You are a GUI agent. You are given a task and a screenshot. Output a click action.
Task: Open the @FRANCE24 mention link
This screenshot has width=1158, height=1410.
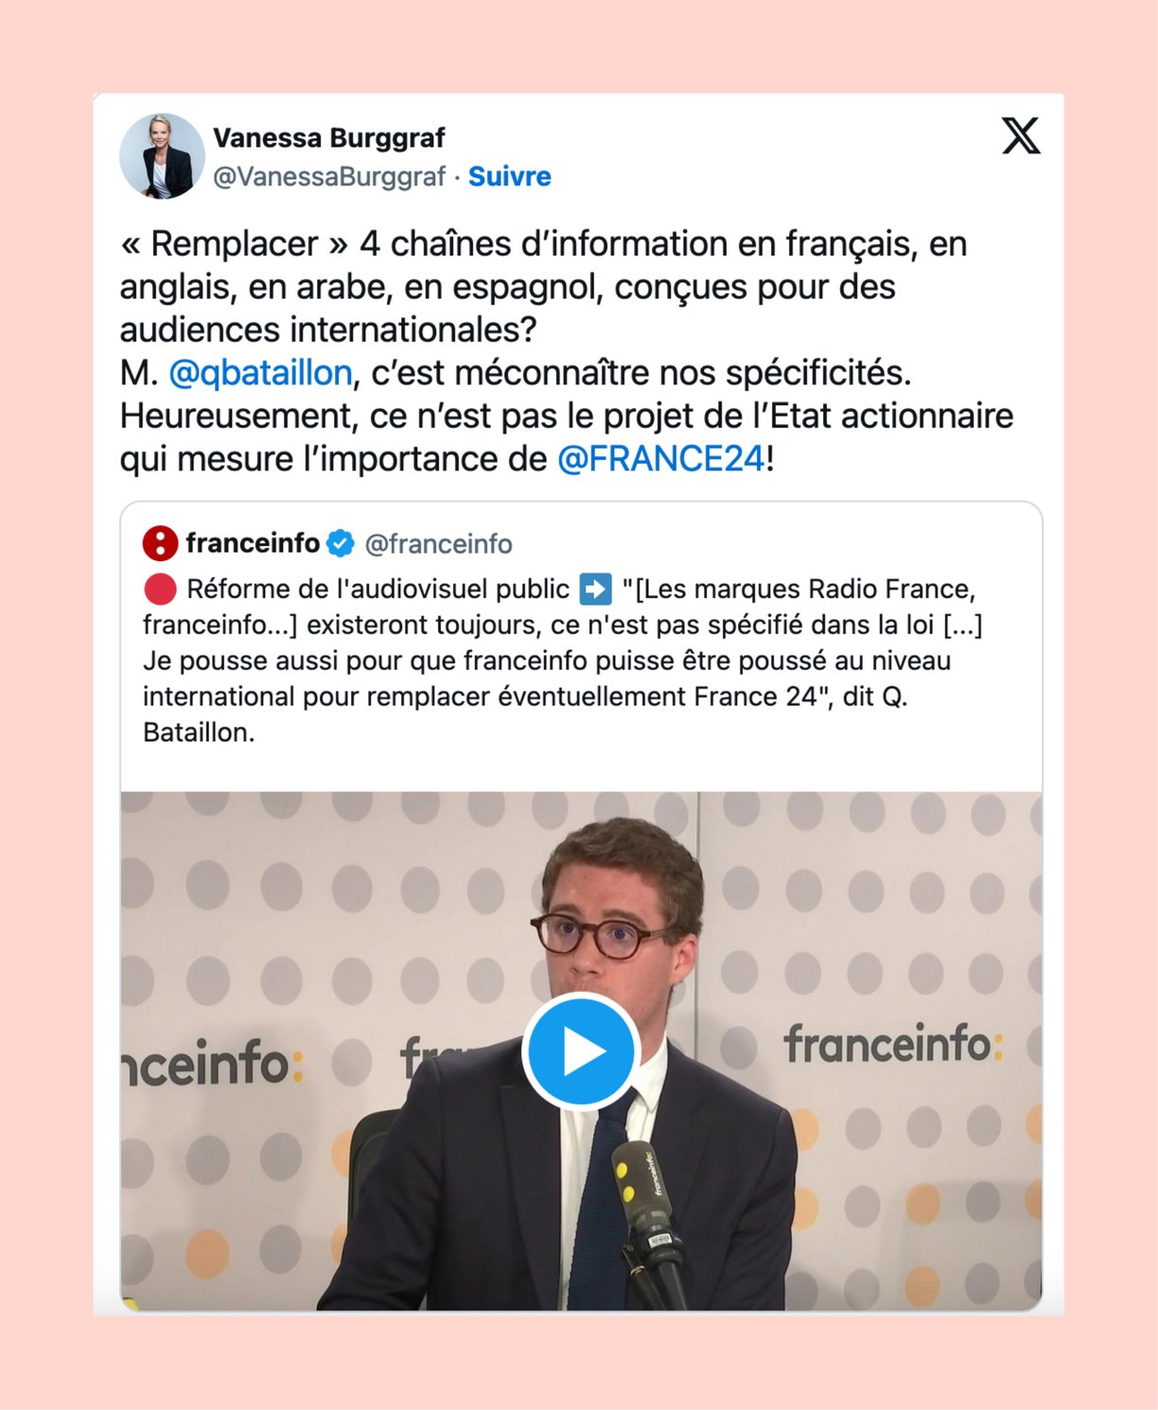coord(660,459)
